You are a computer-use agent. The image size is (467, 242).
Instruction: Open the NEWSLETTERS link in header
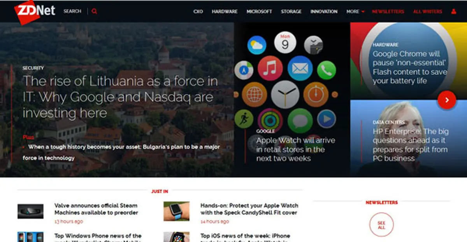click(388, 12)
